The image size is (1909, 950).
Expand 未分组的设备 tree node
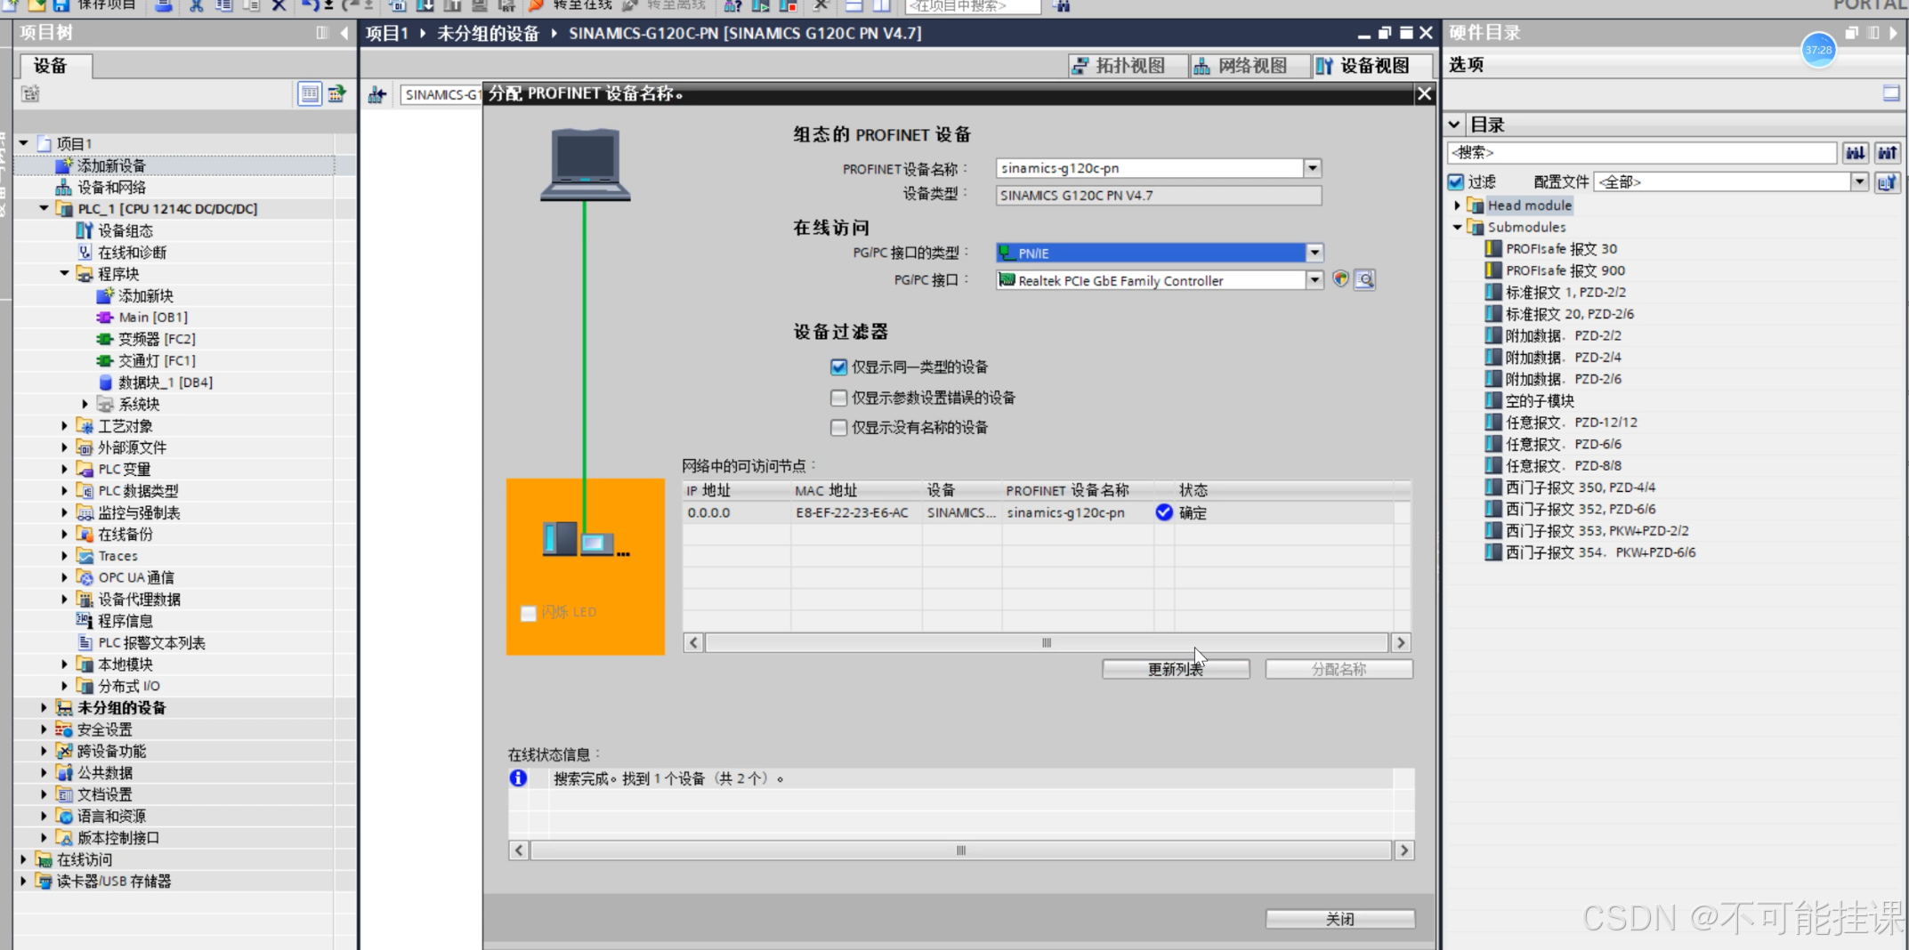coord(44,707)
